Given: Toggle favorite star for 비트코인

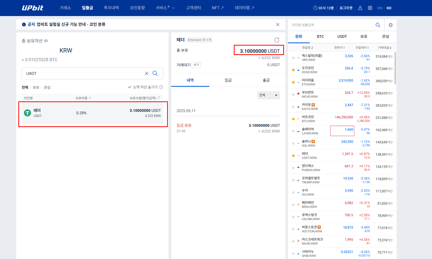Looking at the screenshot, I should (293, 119).
